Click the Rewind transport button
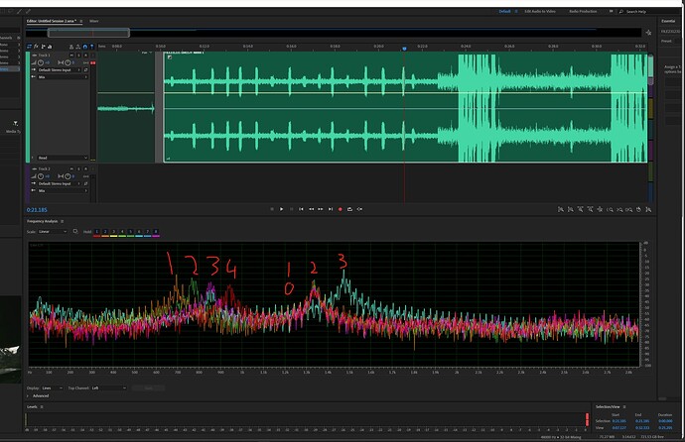This screenshot has height=442, width=685. click(x=312, y=209)
